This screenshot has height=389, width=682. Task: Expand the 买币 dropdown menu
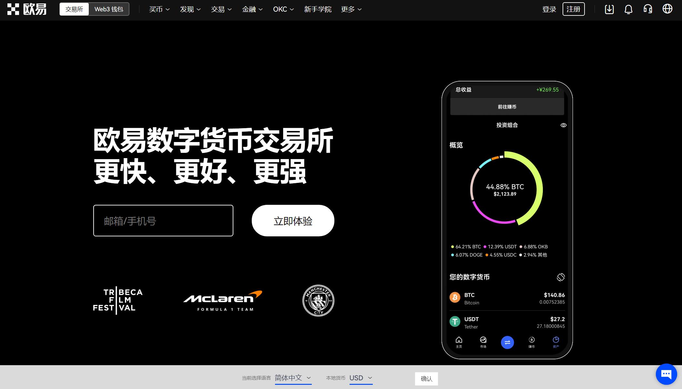coord(158,9)
